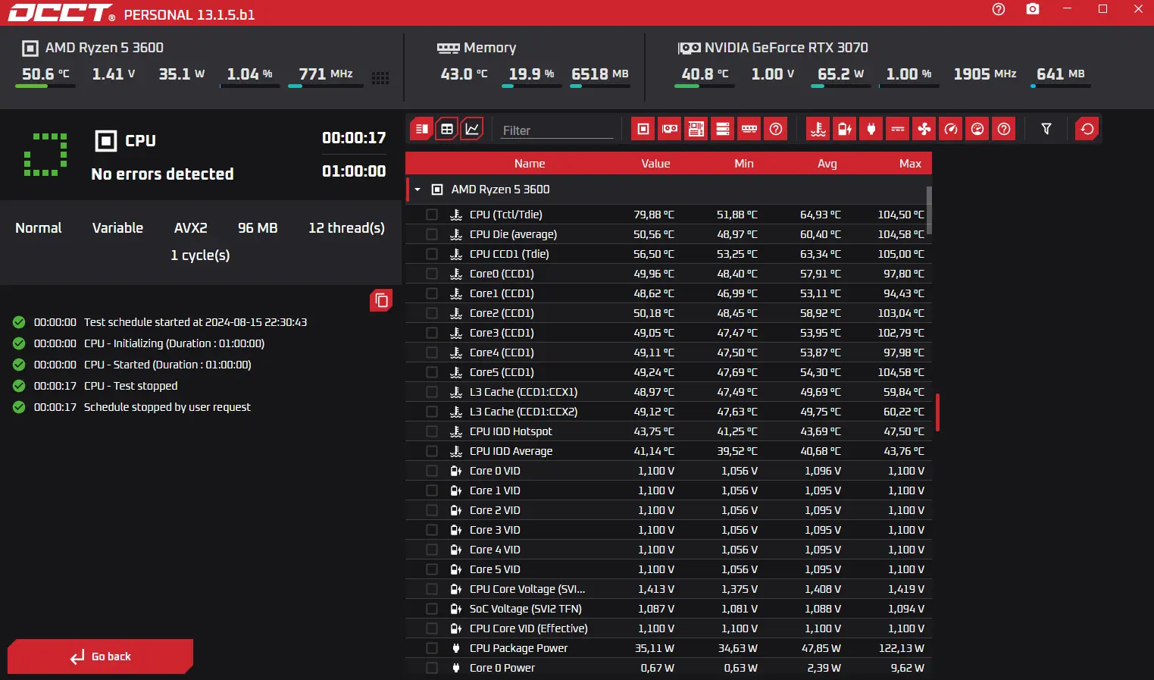Check the CPU Package Power checkbox

click(432, 648)
